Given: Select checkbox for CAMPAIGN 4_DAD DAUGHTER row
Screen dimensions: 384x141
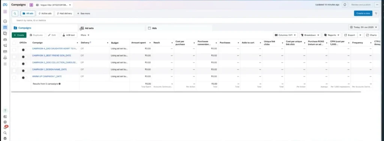Looking at the screenshot, I should click(x=14, y=50).
